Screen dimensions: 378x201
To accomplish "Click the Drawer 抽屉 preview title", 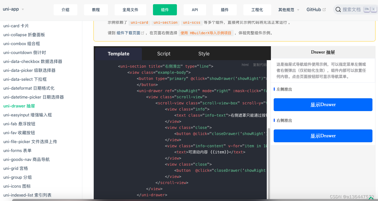I will coord(323,52).
